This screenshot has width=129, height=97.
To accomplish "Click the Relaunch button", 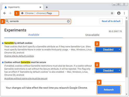I will pos(109,90).
